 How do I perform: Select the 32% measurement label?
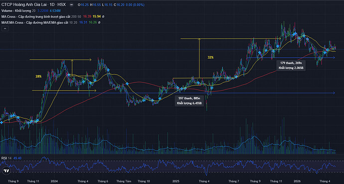[210, 57]
